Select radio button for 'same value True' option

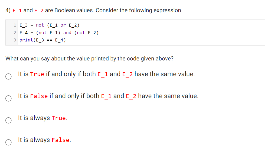coord(8,76)
